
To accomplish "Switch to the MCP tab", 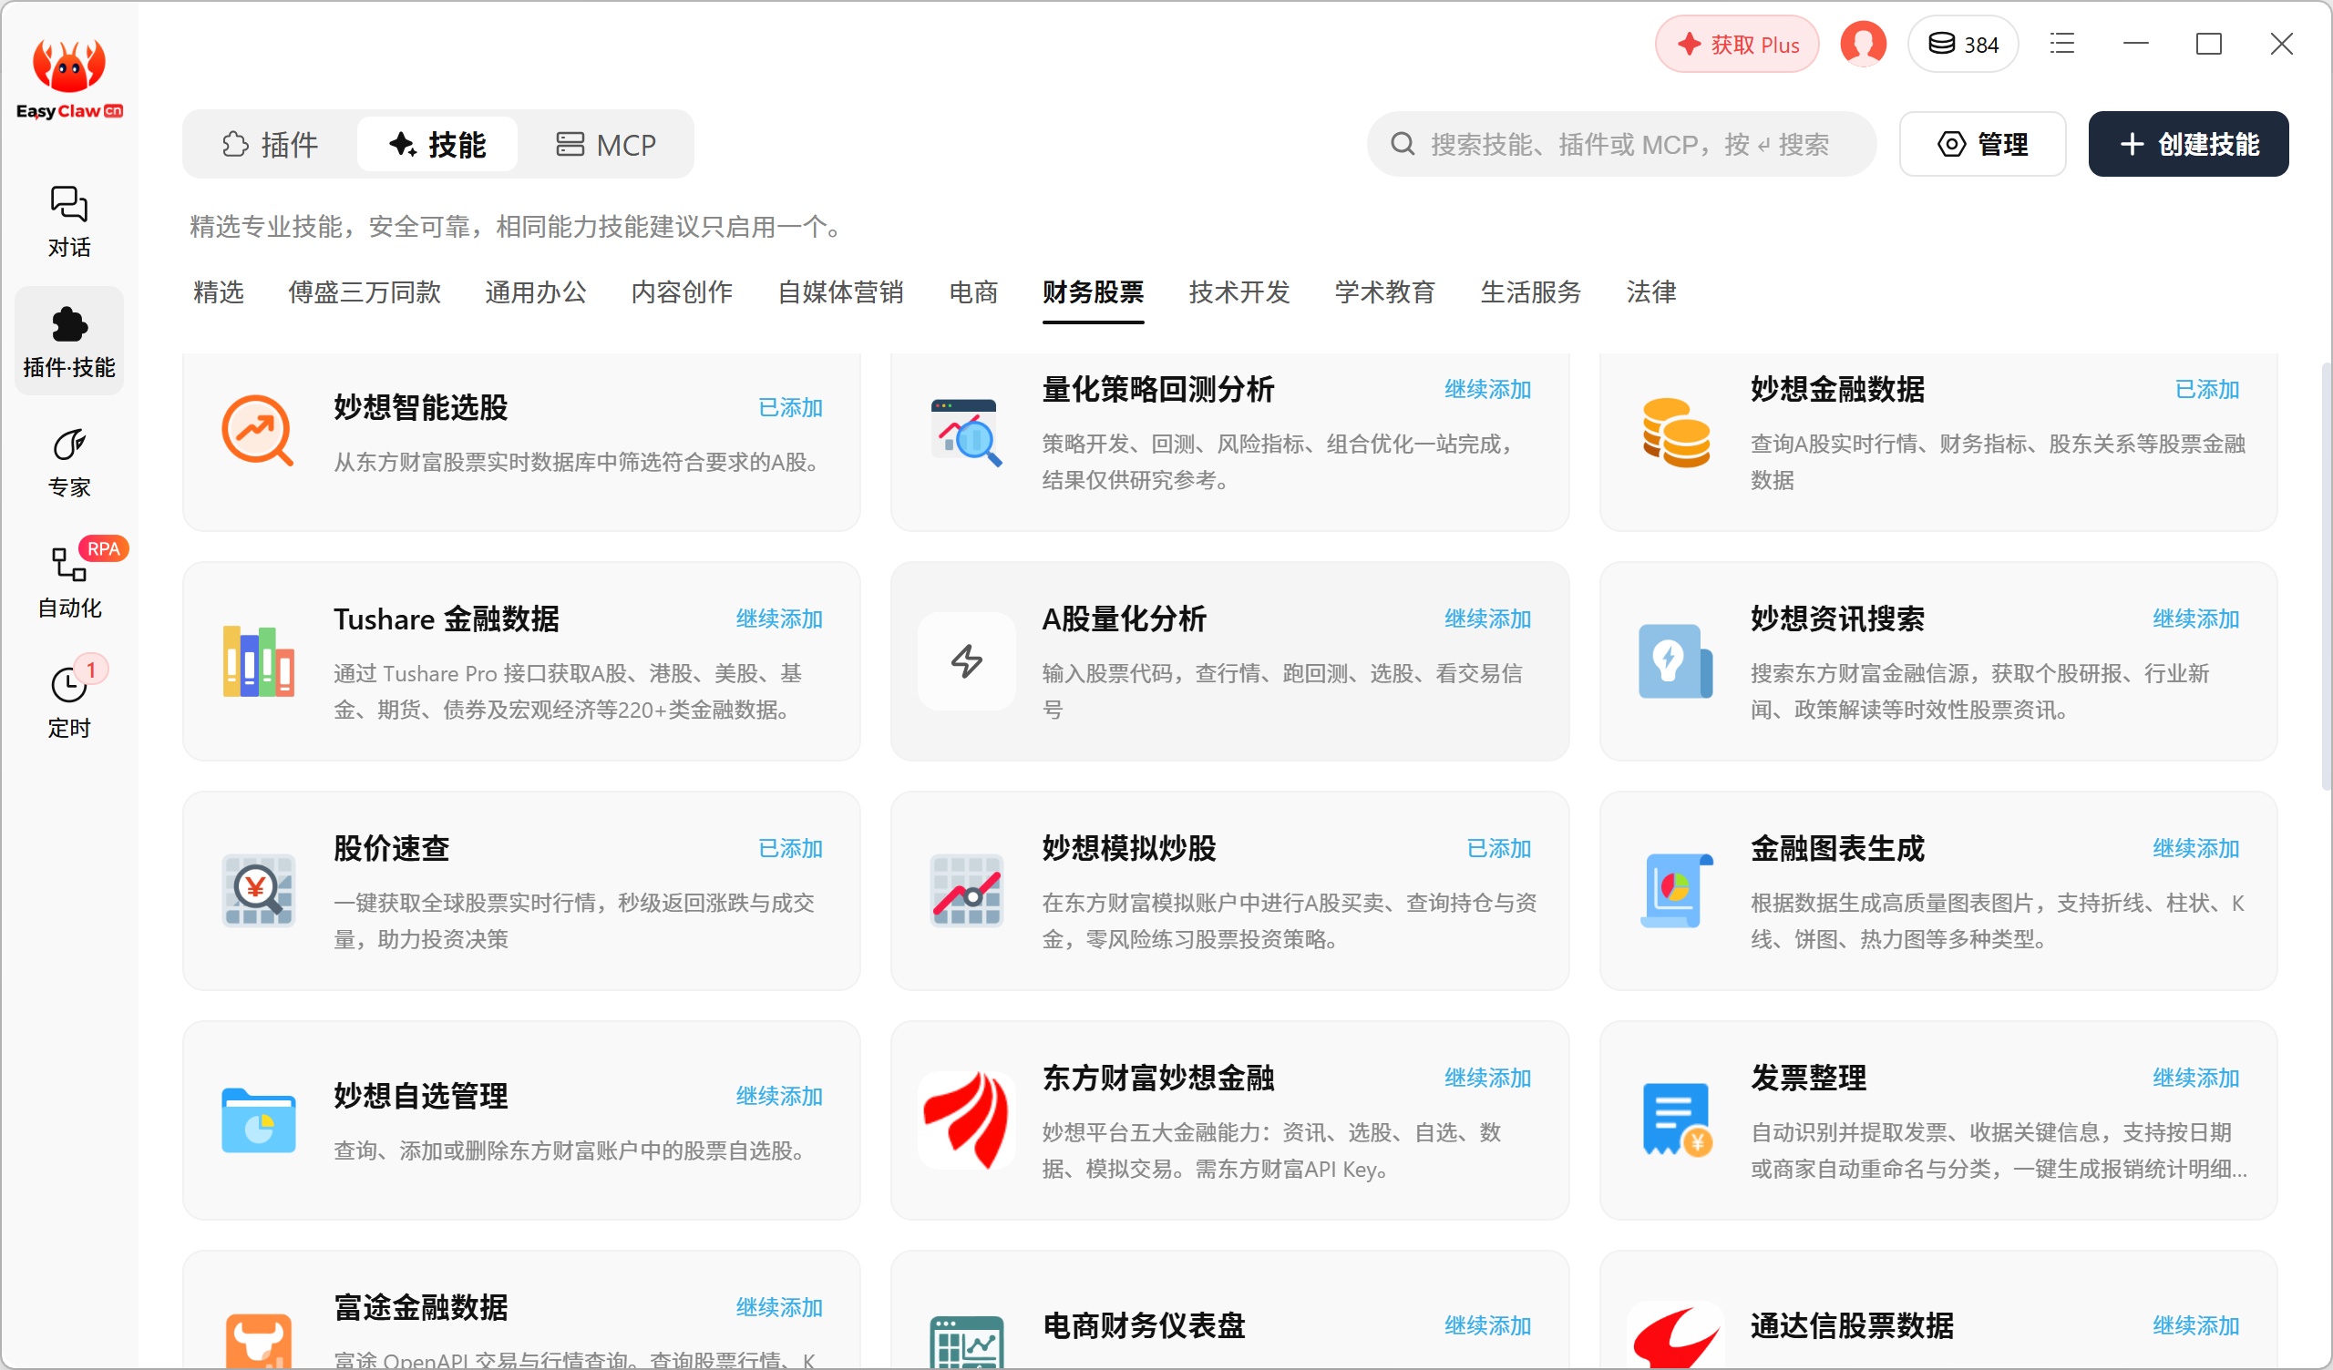I will click(x=605, y=145).
